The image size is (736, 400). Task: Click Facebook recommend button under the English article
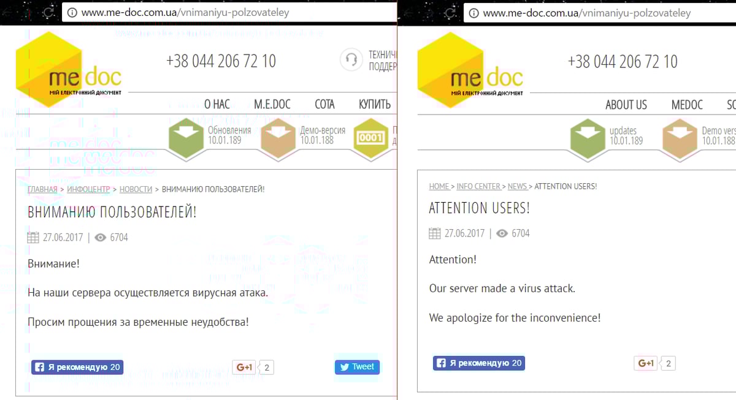click(479, 363)
